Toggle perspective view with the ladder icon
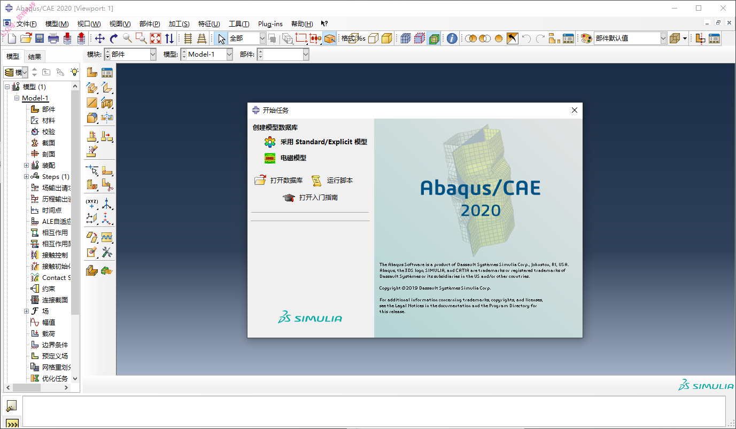The image size is (736, 429). pos(202,38)
